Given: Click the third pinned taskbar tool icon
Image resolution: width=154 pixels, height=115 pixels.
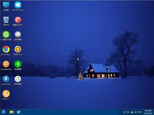Looking at the screenshot, I should [x=19, y=112].
